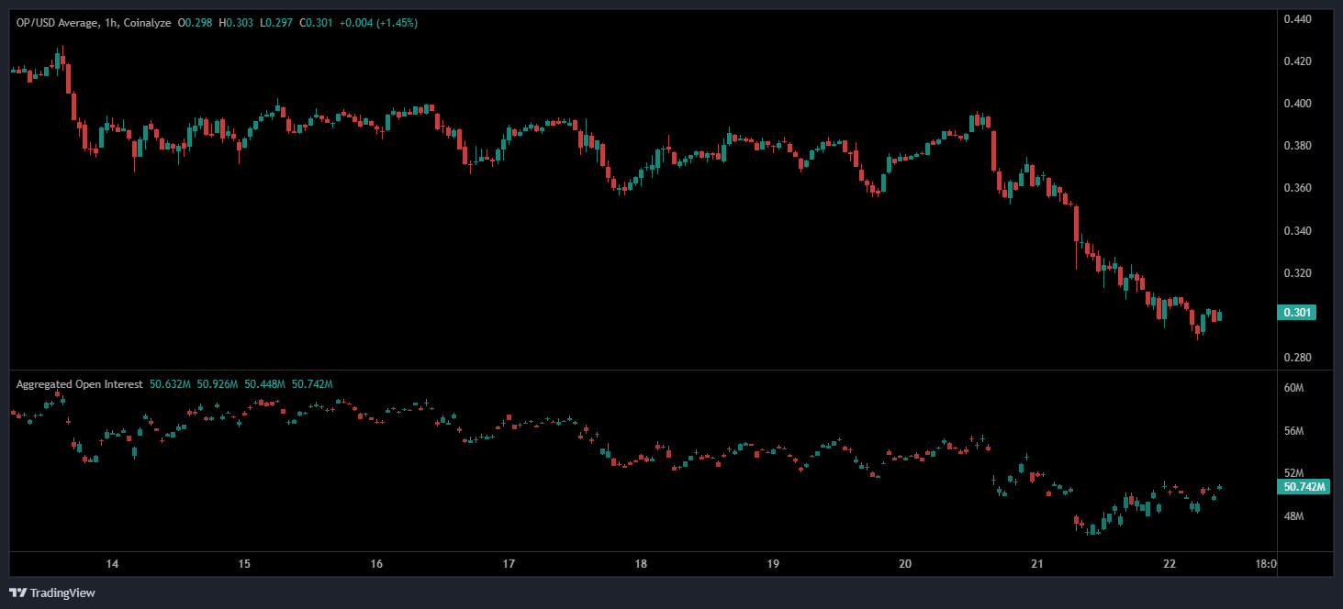Click date 22 on the time axis

(x=1170, y=564)
